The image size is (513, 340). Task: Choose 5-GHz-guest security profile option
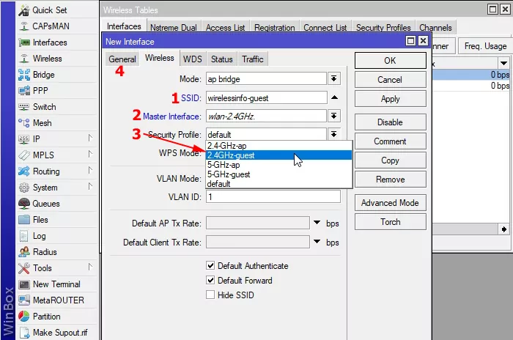click(x=279, y=174)
